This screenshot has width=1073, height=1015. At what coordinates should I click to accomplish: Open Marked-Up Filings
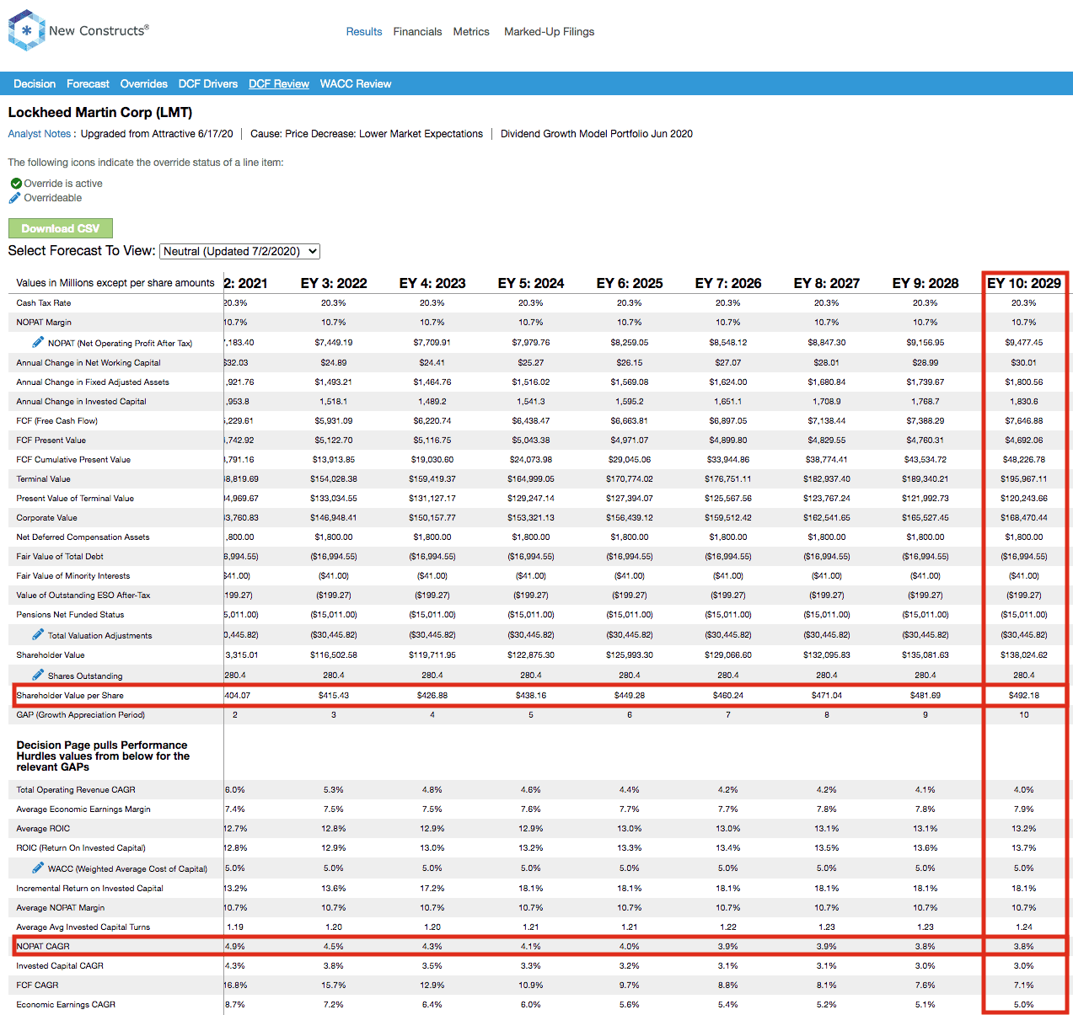click(x=550, y=32)
